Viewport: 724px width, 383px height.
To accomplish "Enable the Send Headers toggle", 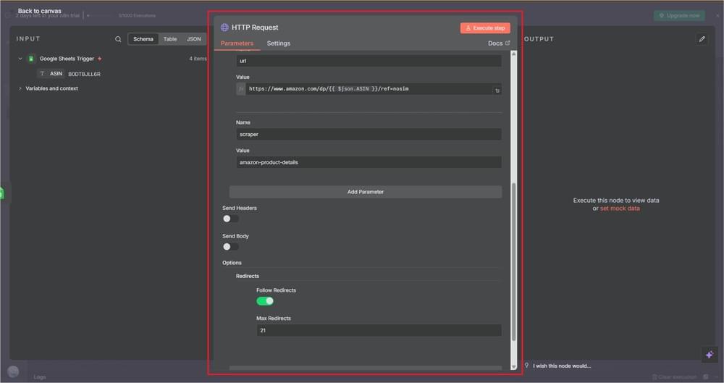I will 230,219.
